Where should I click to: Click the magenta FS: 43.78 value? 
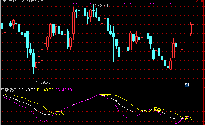coord(64,90)
